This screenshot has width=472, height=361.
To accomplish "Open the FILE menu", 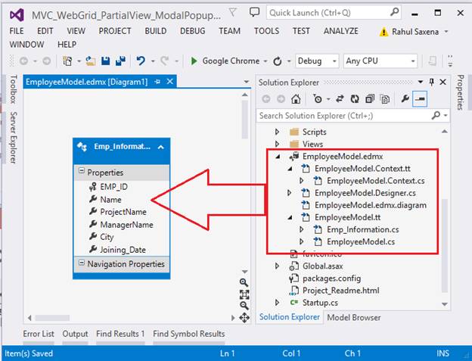I will pos(17,31).
